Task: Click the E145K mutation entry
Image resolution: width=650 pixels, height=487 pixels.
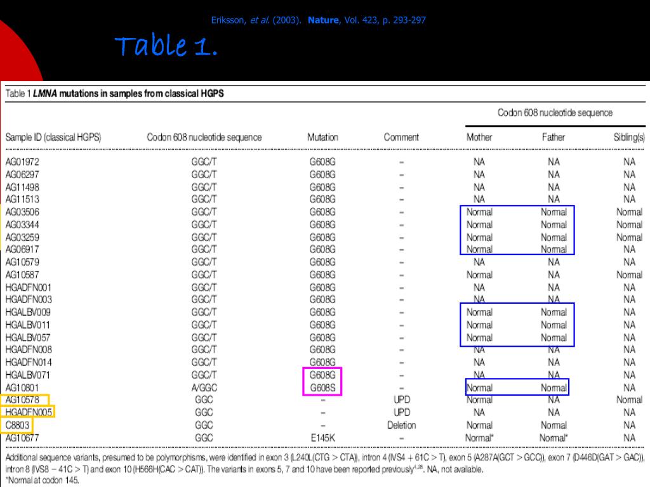Action: [x=322, y=438]
